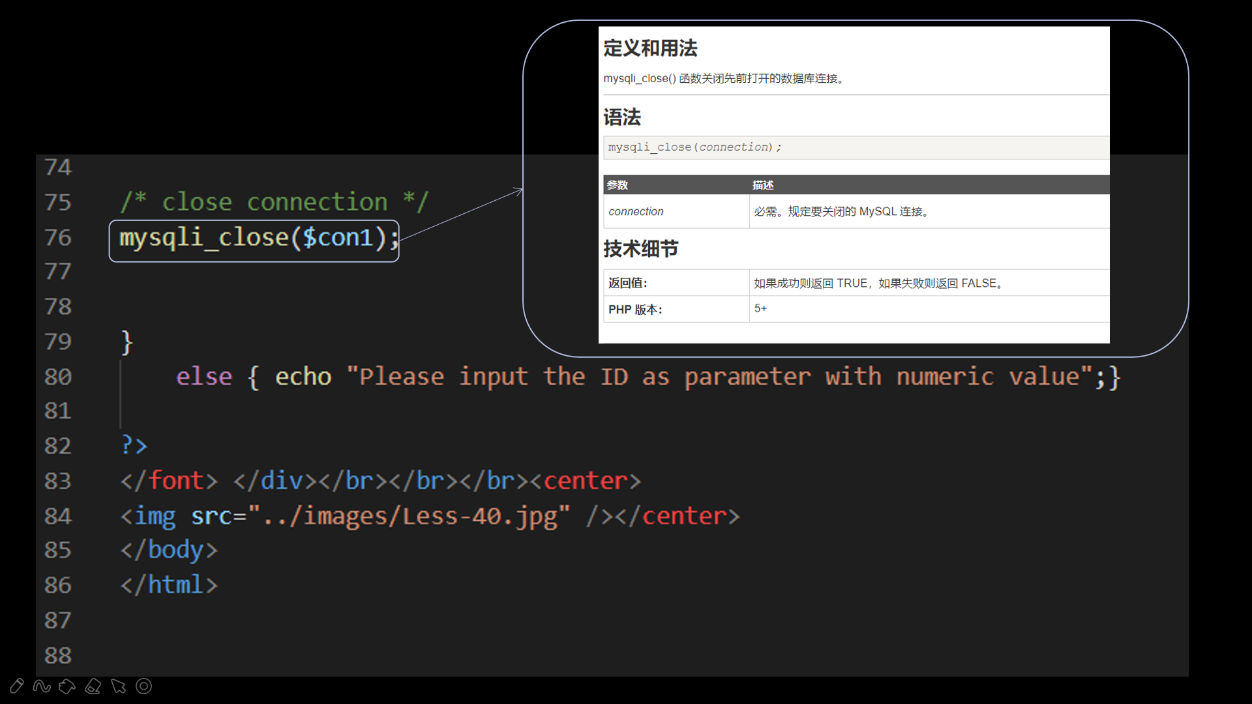This screenshot has height=704, width=1252.
Task: Select the arrow pointer tool
Action: click(x=119, y=686)
